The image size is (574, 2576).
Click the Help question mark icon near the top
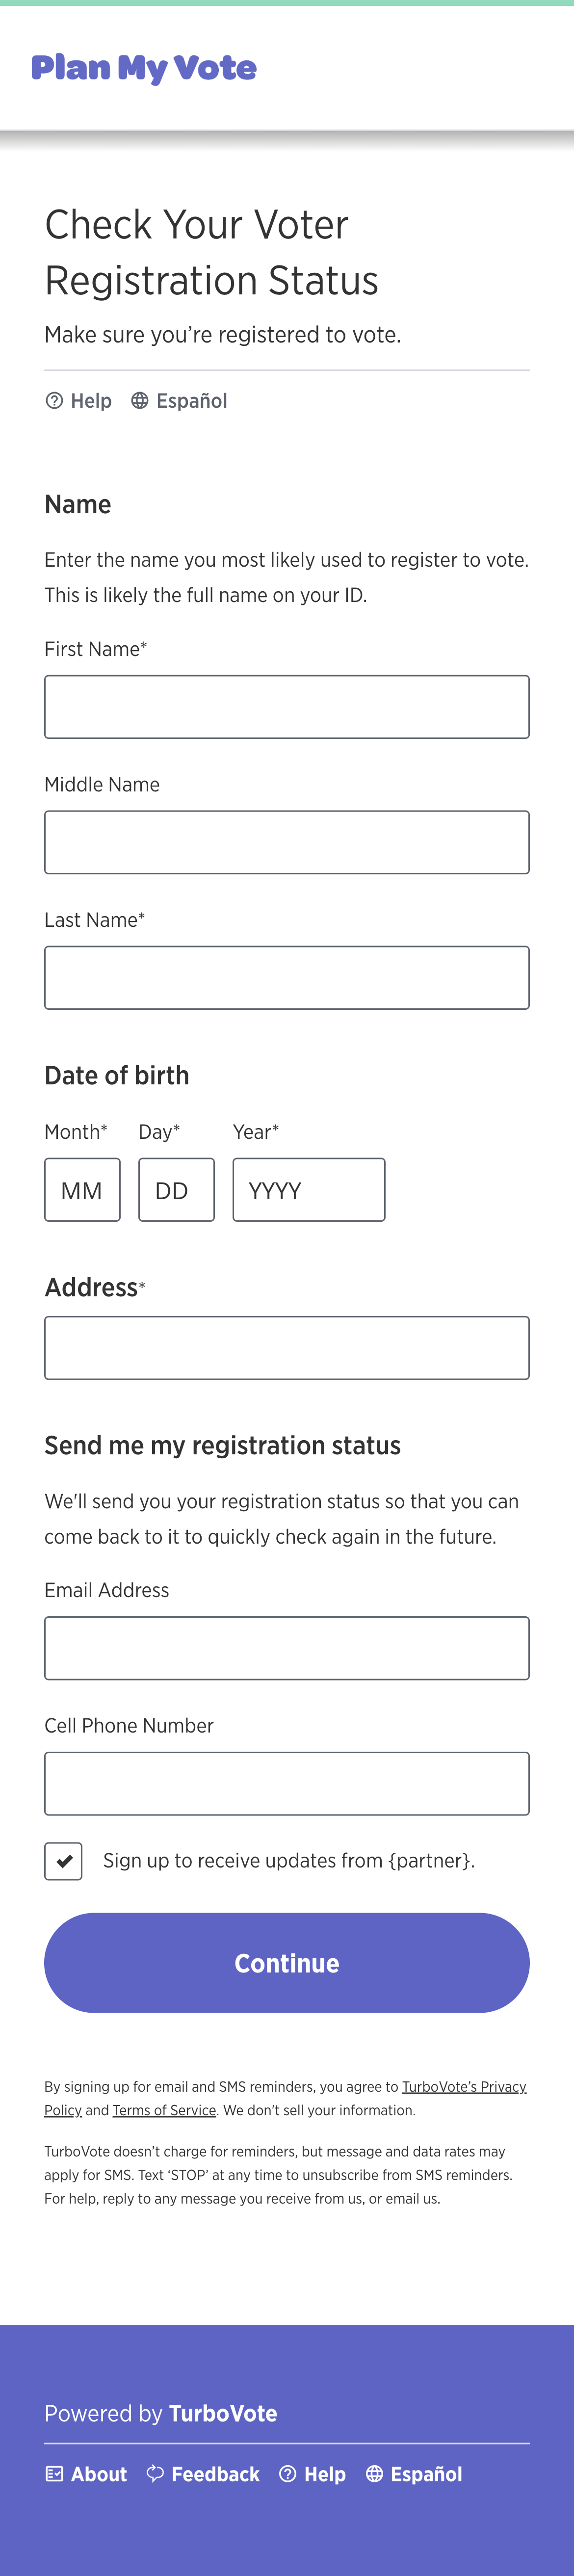[x=55, y=401]
